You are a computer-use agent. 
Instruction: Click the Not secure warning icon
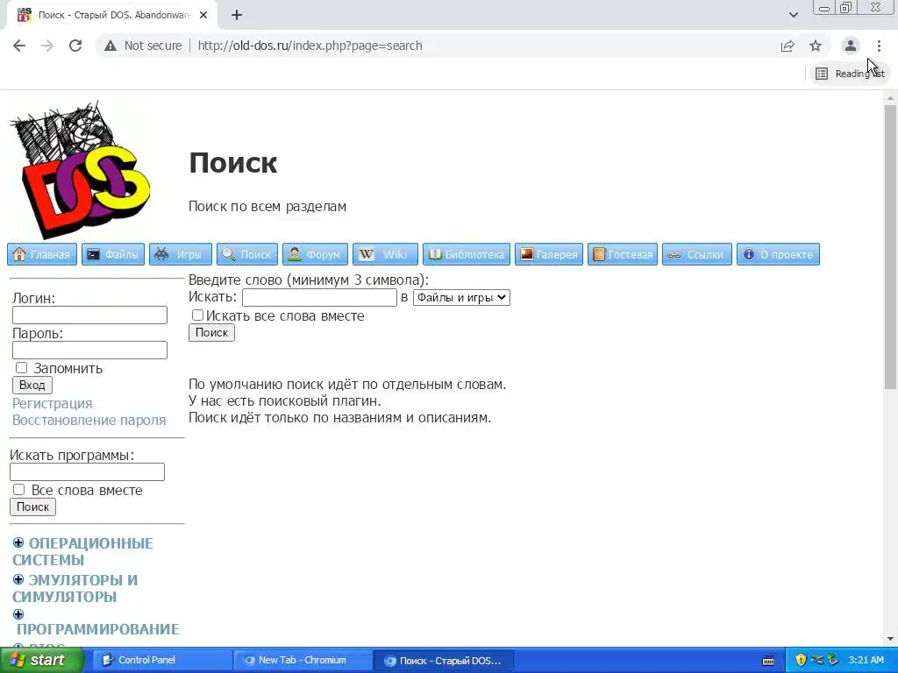click(x=110, y=46)
